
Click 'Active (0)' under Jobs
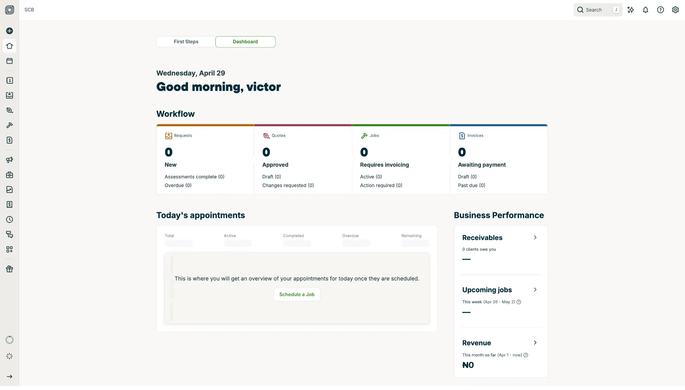371,177
